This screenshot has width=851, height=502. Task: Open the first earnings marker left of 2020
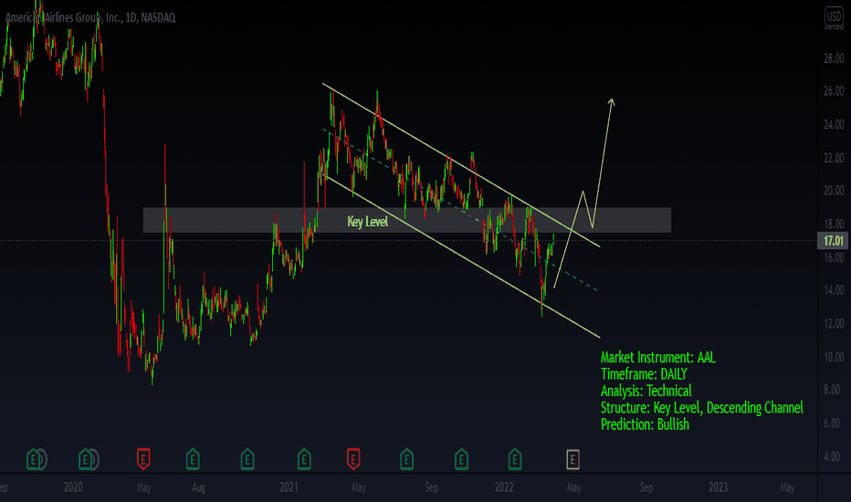coord(34,459)
